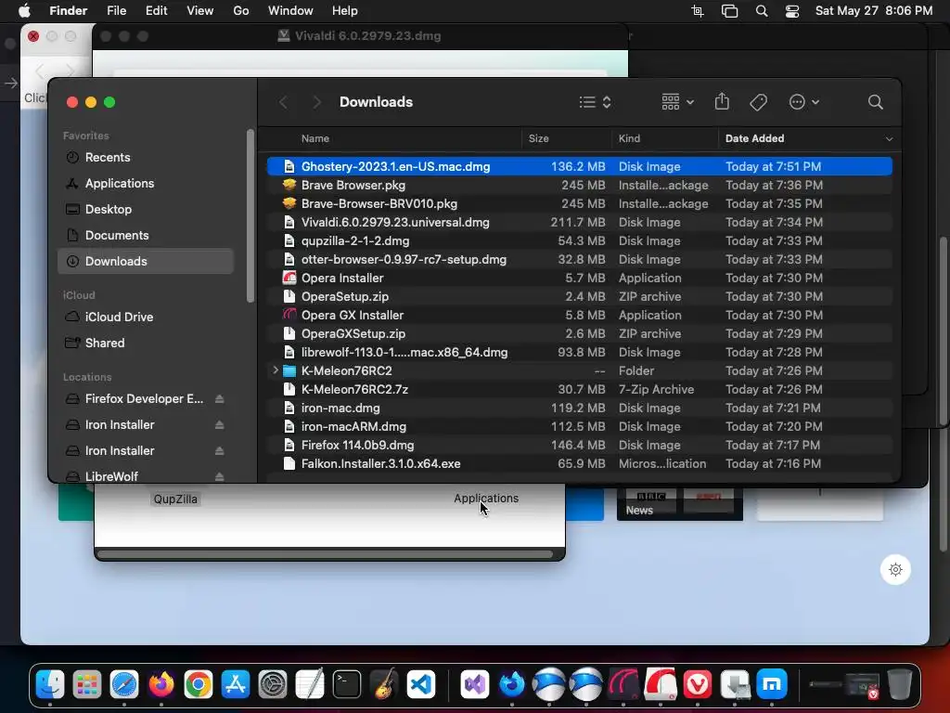Open the Group By dropdown in toolbar
Image resolution: width=950 pixels, height=713 pixels.
coord(677,102)
